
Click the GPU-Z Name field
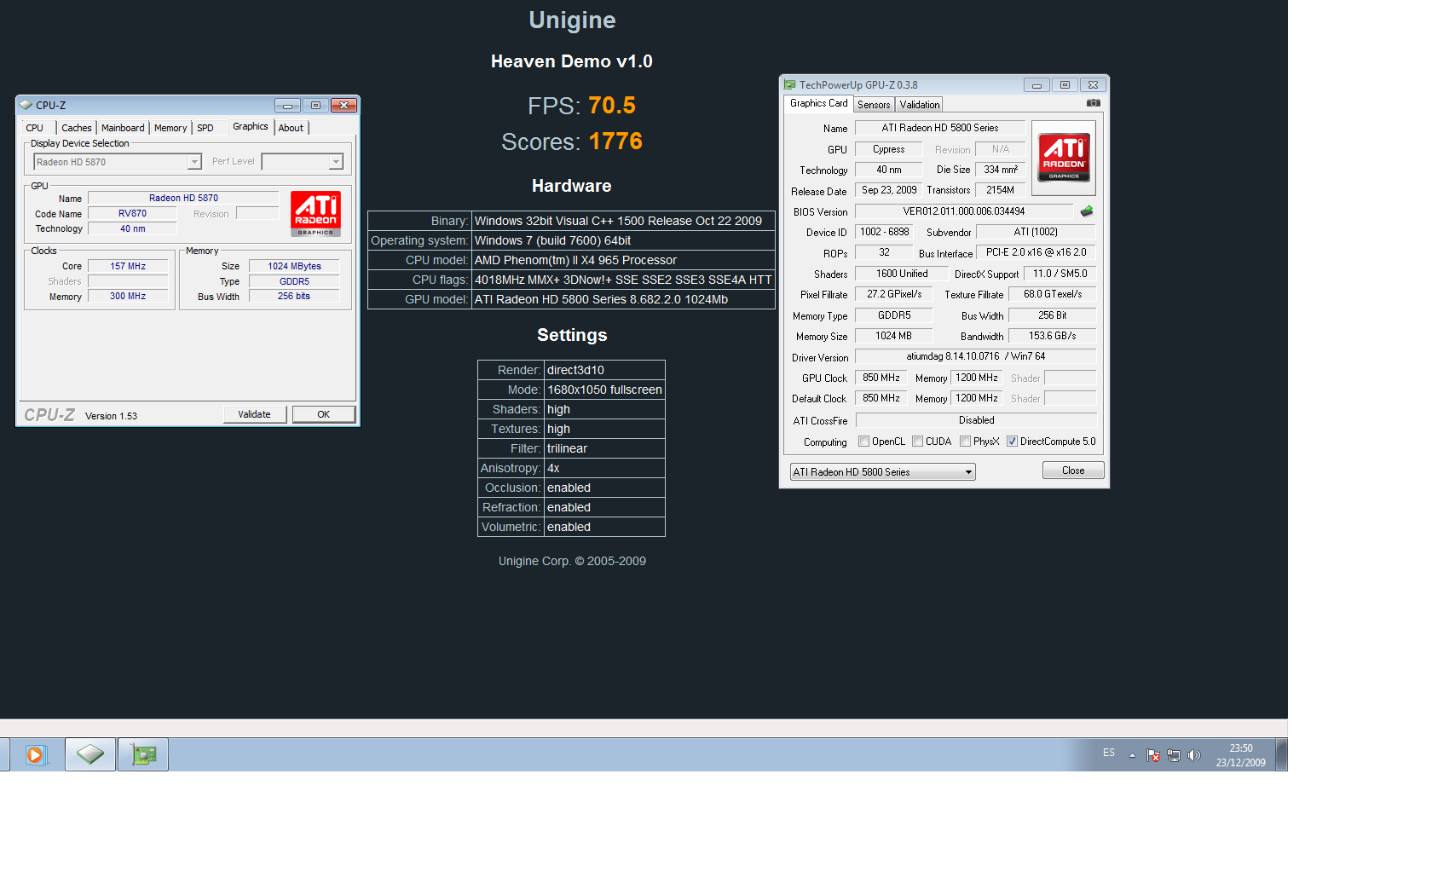click(940, 128)
